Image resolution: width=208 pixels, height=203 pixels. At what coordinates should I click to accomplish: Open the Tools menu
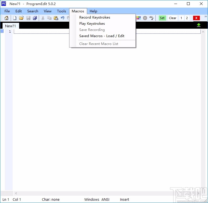tap(62, 11)
